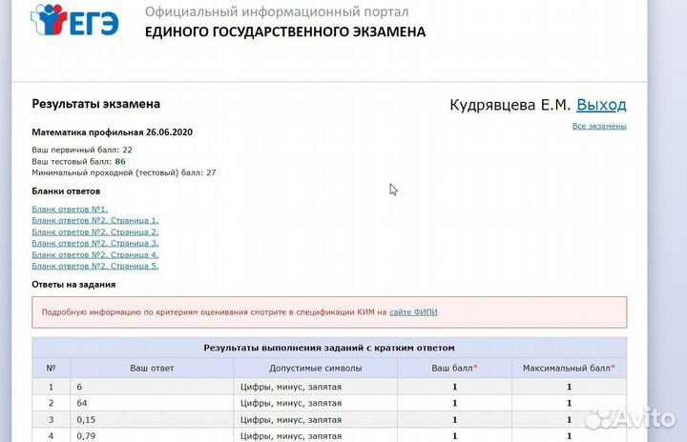The height and width of the screenshot is (442, 687).
Task: Open the Все экзамены link
Action: click(x=599, y=126)
